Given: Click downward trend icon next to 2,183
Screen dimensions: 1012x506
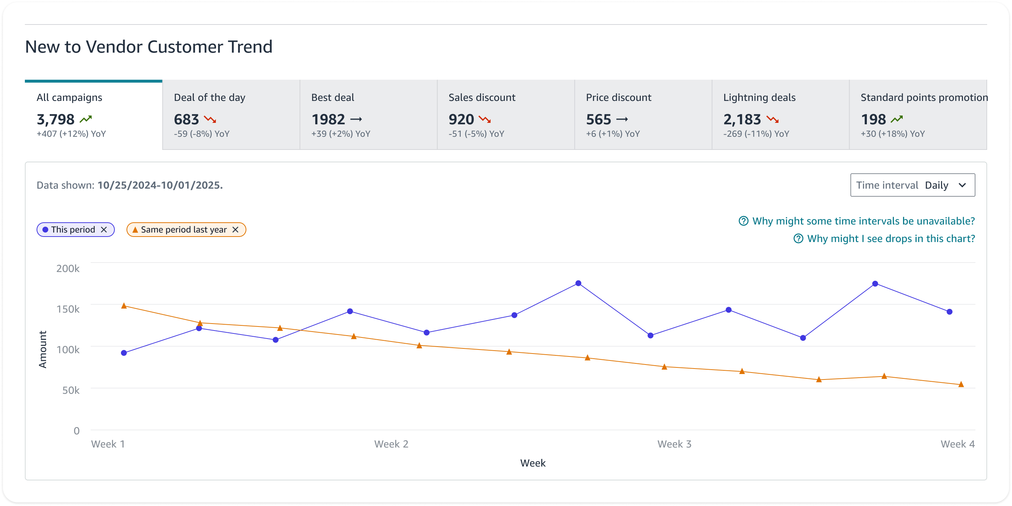Looking at the screenshot, I should pyautogui.click(x=773, y=119).
